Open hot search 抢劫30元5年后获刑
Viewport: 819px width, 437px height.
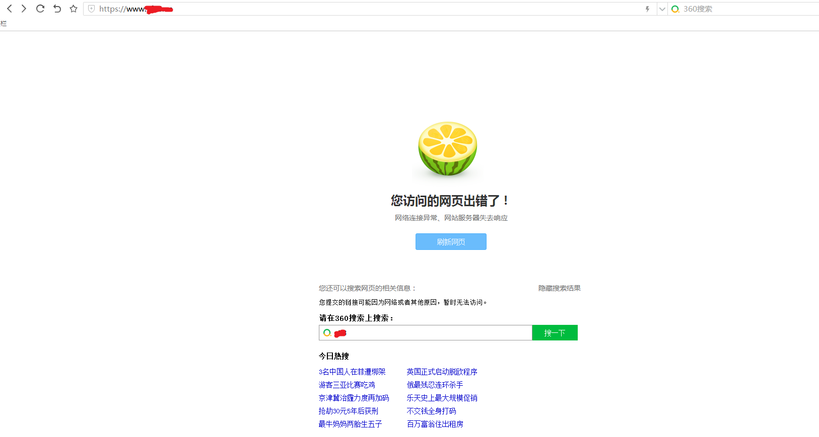pyautogui.click(x=349, y=411)
